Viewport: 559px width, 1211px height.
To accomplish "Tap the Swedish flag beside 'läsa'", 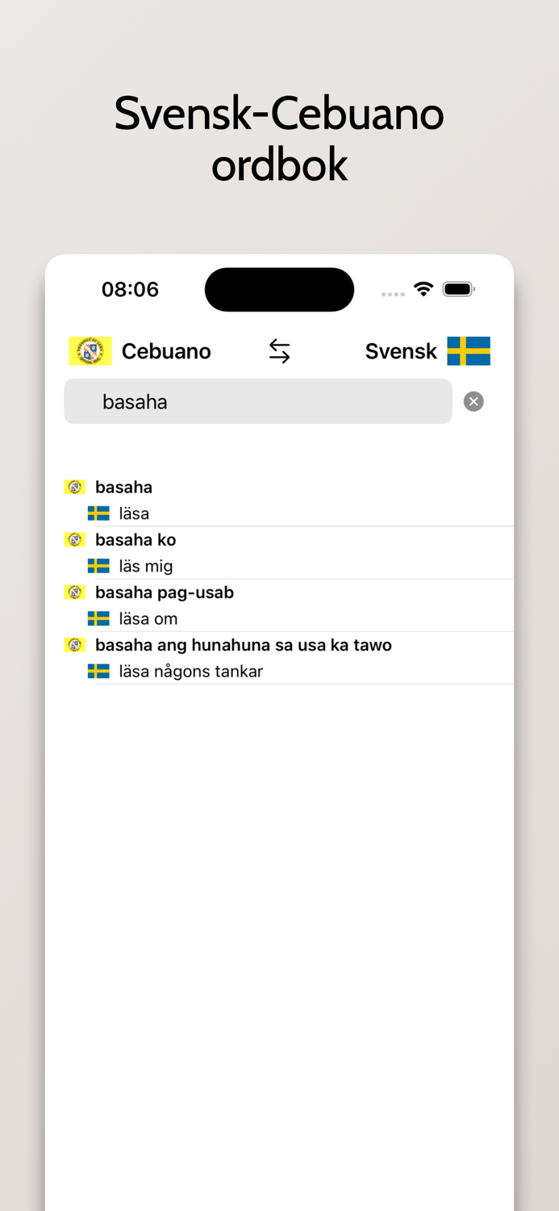I will click(x=98, y=513).
